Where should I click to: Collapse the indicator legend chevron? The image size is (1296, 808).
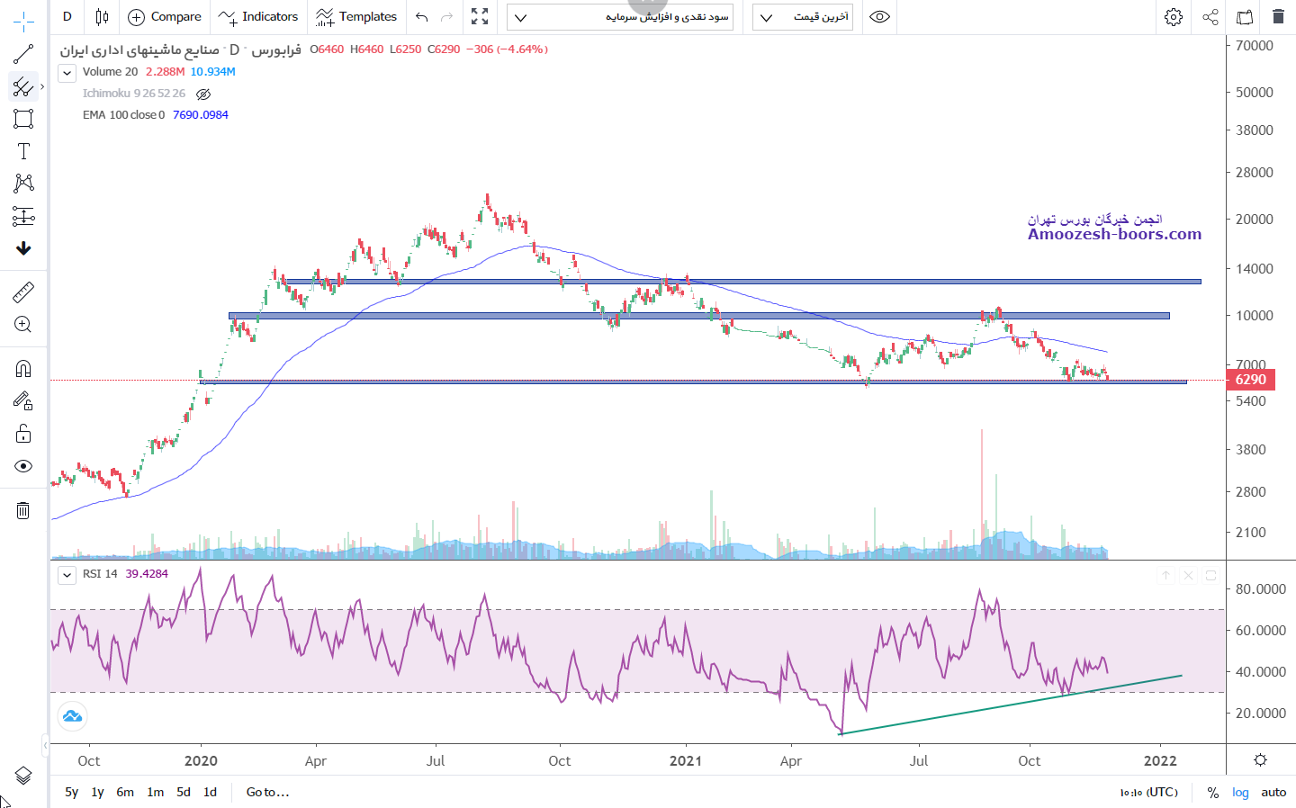(x=67, y=73)
